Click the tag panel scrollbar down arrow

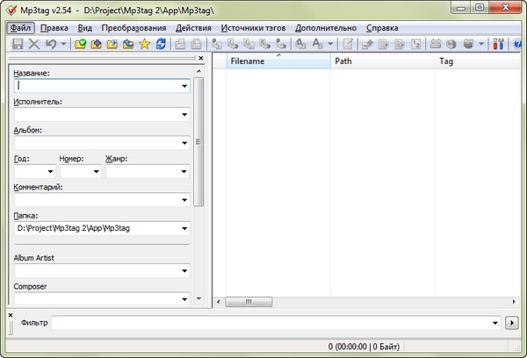(199, 298)
